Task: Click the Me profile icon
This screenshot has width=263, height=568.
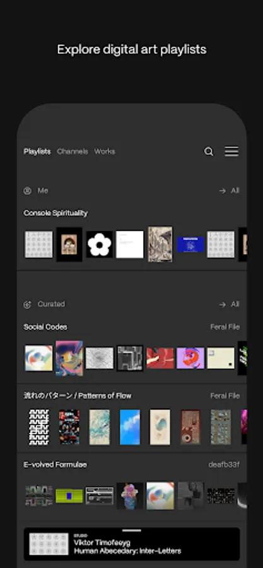Action: (28, 191)
